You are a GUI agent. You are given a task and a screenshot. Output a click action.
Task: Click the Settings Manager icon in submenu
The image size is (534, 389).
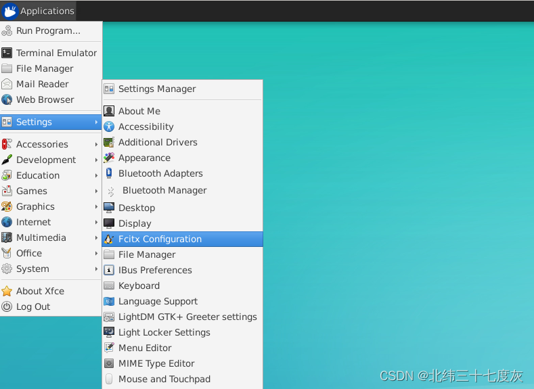coord(109,89)
